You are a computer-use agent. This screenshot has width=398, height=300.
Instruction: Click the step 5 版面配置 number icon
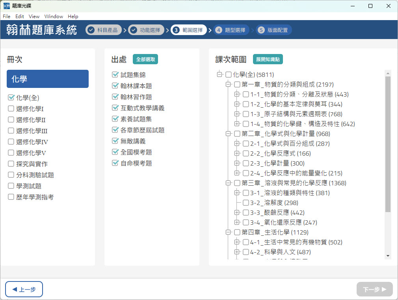click(261, 30)
